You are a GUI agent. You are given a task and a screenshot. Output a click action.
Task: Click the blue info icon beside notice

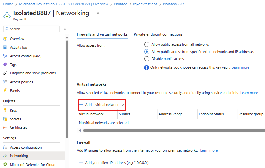146,68
